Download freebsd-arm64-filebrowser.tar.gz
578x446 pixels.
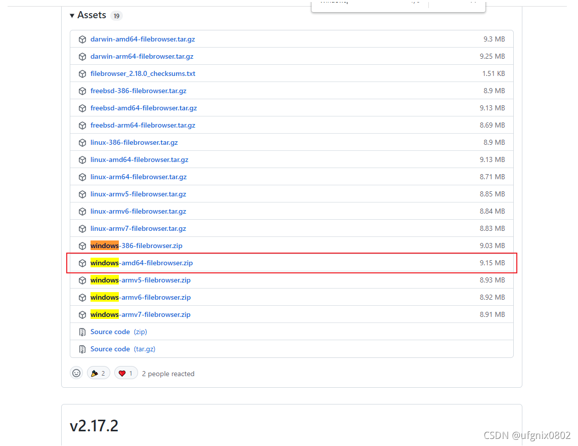click(x=143, y=125)
